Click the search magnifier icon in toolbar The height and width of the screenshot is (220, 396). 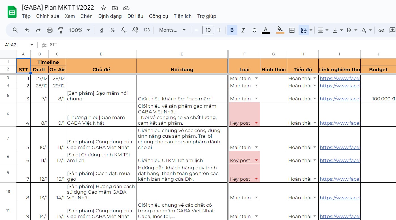(16, 30)
